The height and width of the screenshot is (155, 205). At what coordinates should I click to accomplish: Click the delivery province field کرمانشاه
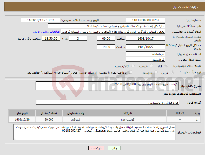click(146, 54)
